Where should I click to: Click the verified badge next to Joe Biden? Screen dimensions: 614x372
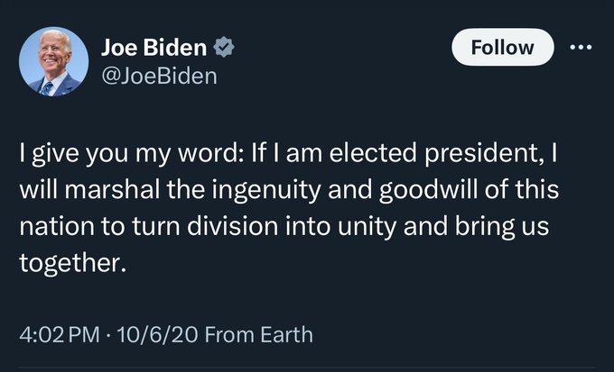(x=224, y=47)
